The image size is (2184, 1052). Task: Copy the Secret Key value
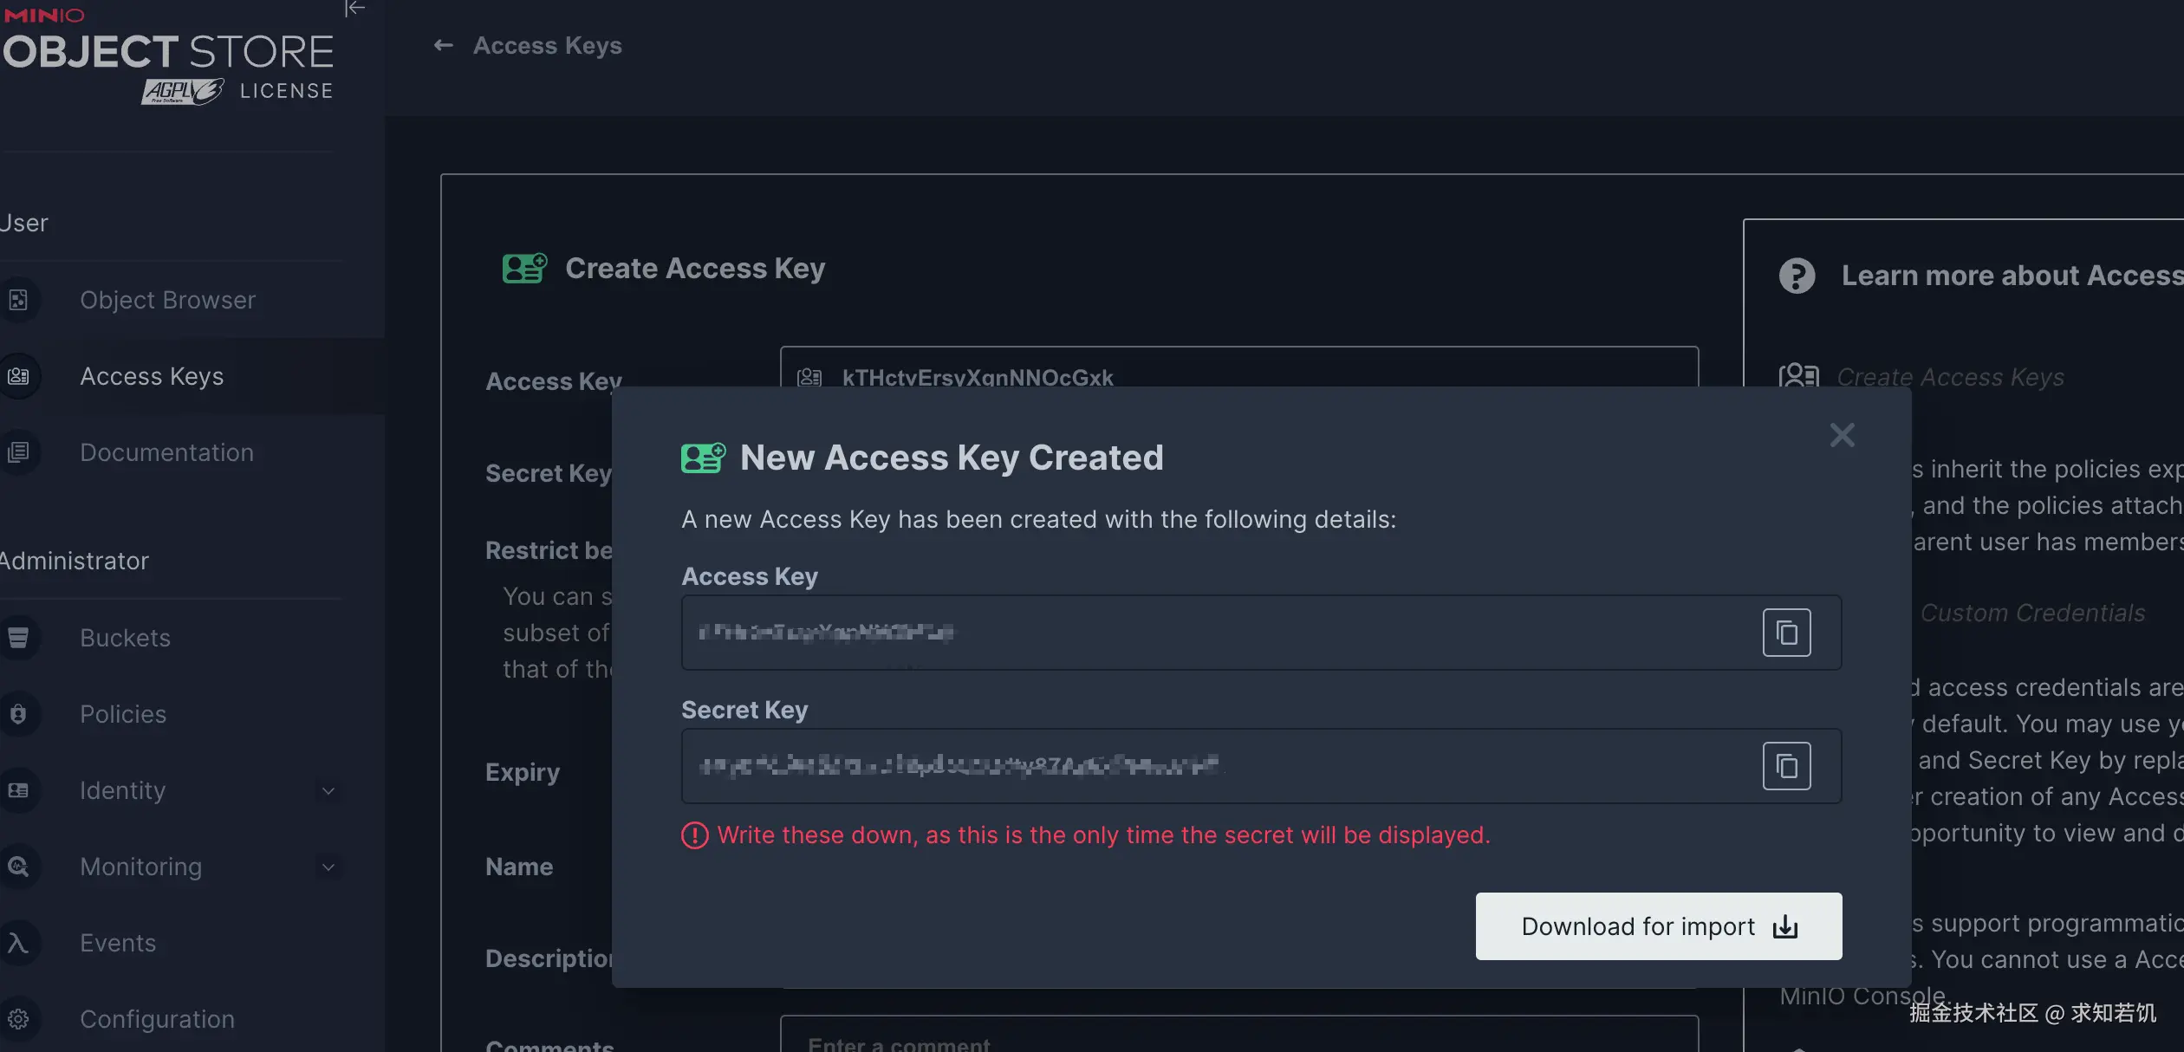1785,766
